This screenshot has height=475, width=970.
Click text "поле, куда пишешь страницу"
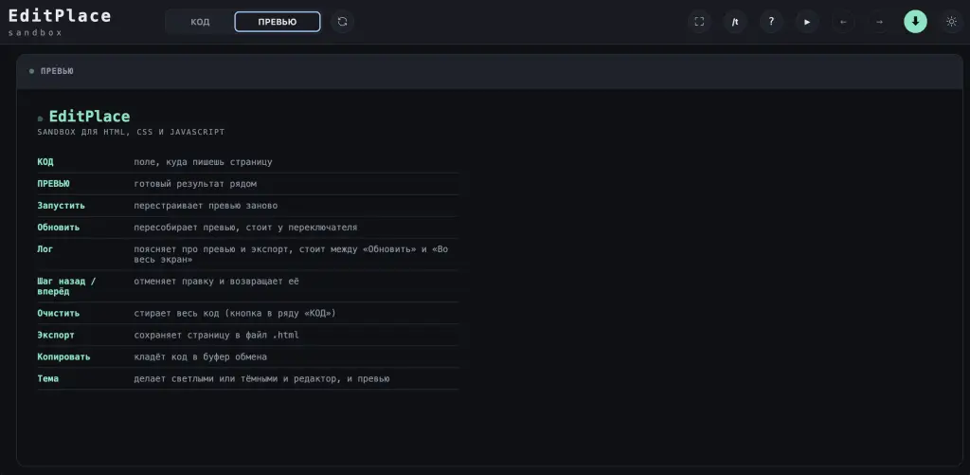[x=203, y=161]
